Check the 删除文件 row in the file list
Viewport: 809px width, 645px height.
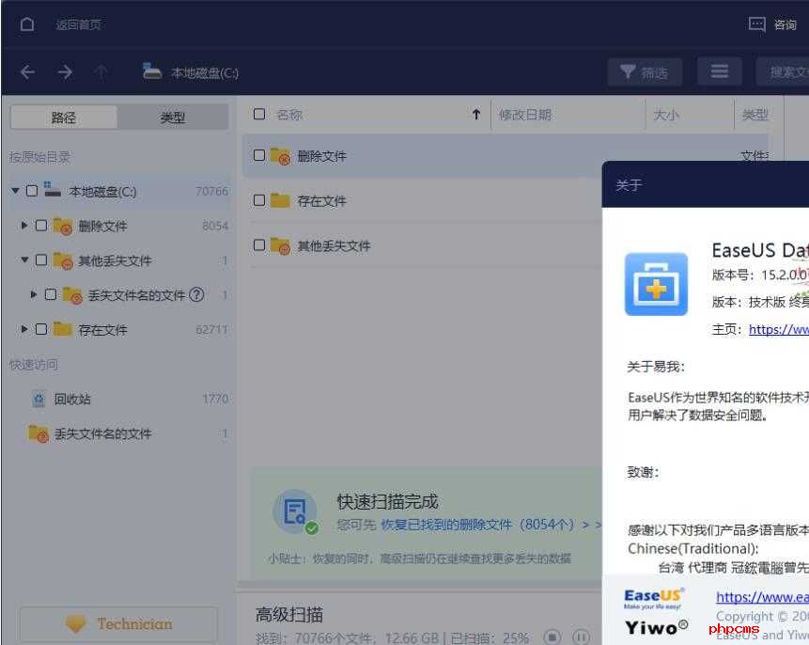(x=259, y=155)
